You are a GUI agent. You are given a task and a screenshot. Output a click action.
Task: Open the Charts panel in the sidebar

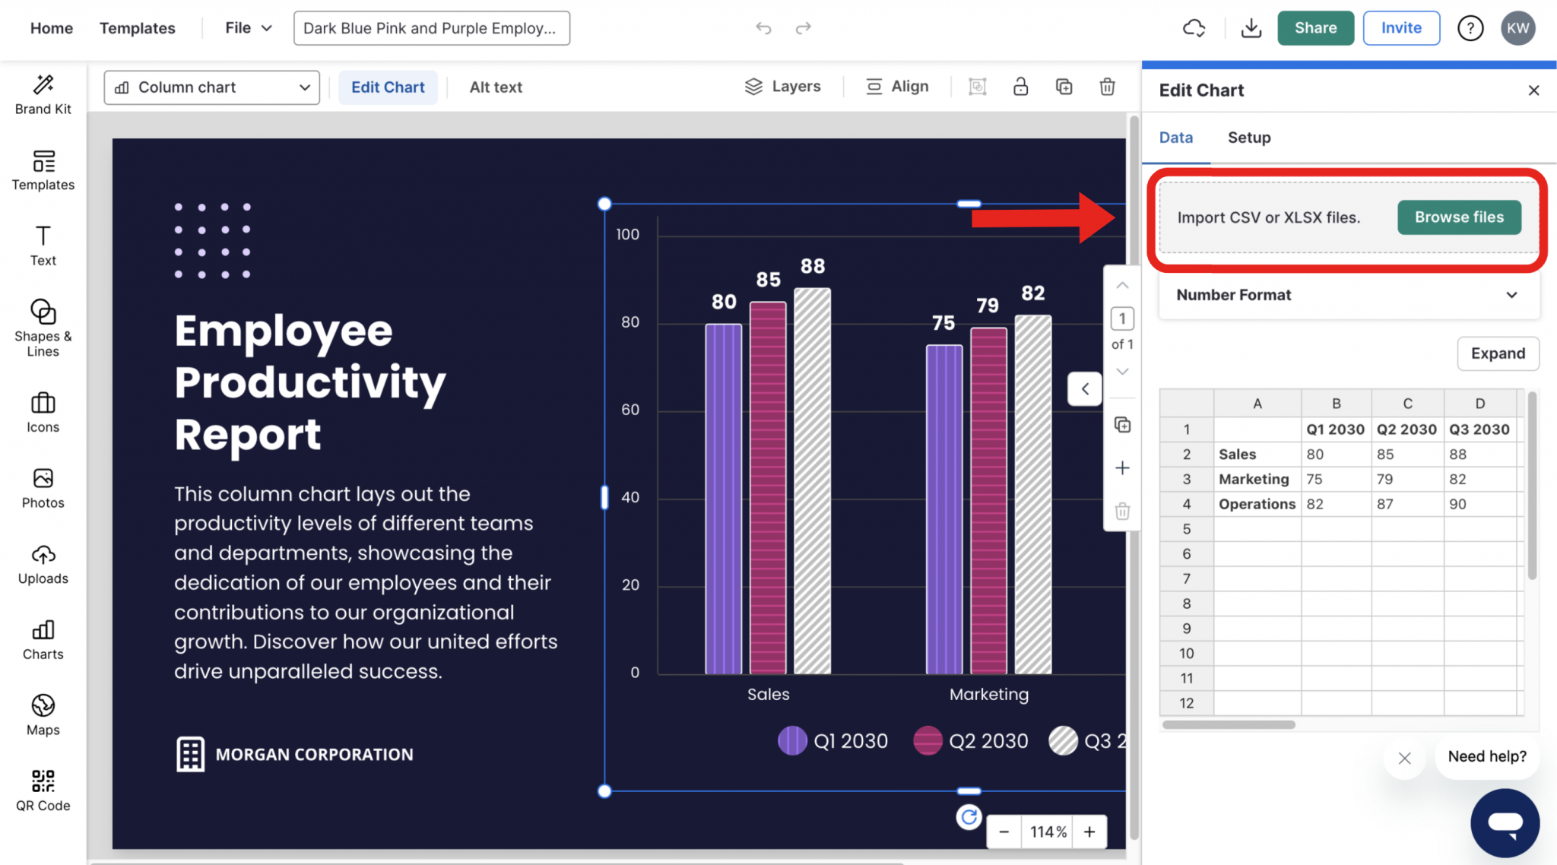[x=43, y=638]
